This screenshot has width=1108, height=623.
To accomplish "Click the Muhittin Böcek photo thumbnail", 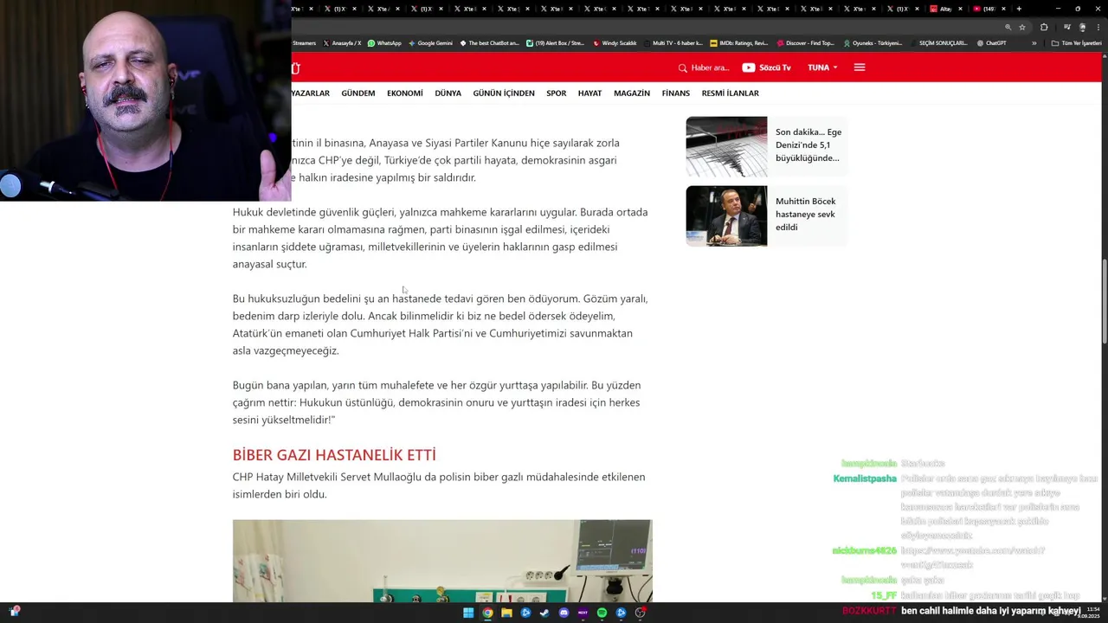I will click(726, 216).
